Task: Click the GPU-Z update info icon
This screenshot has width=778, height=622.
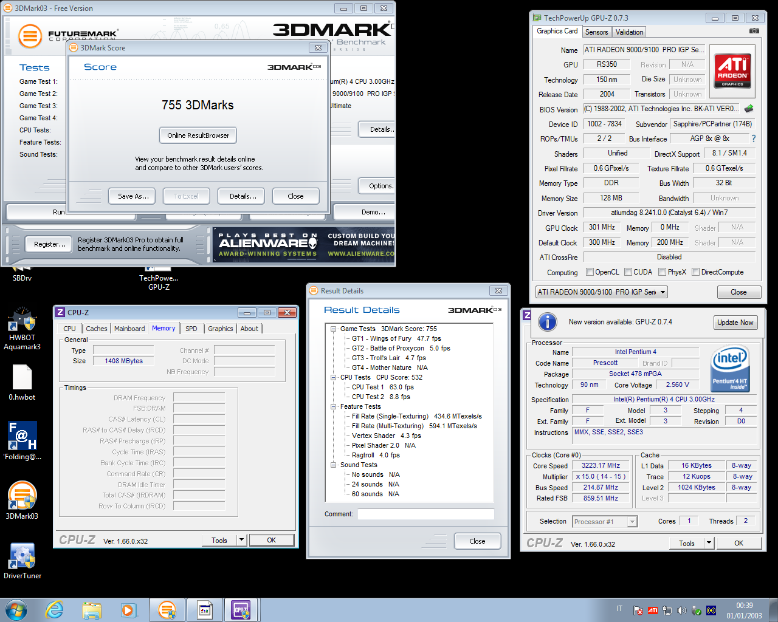Action: point(548,322)
